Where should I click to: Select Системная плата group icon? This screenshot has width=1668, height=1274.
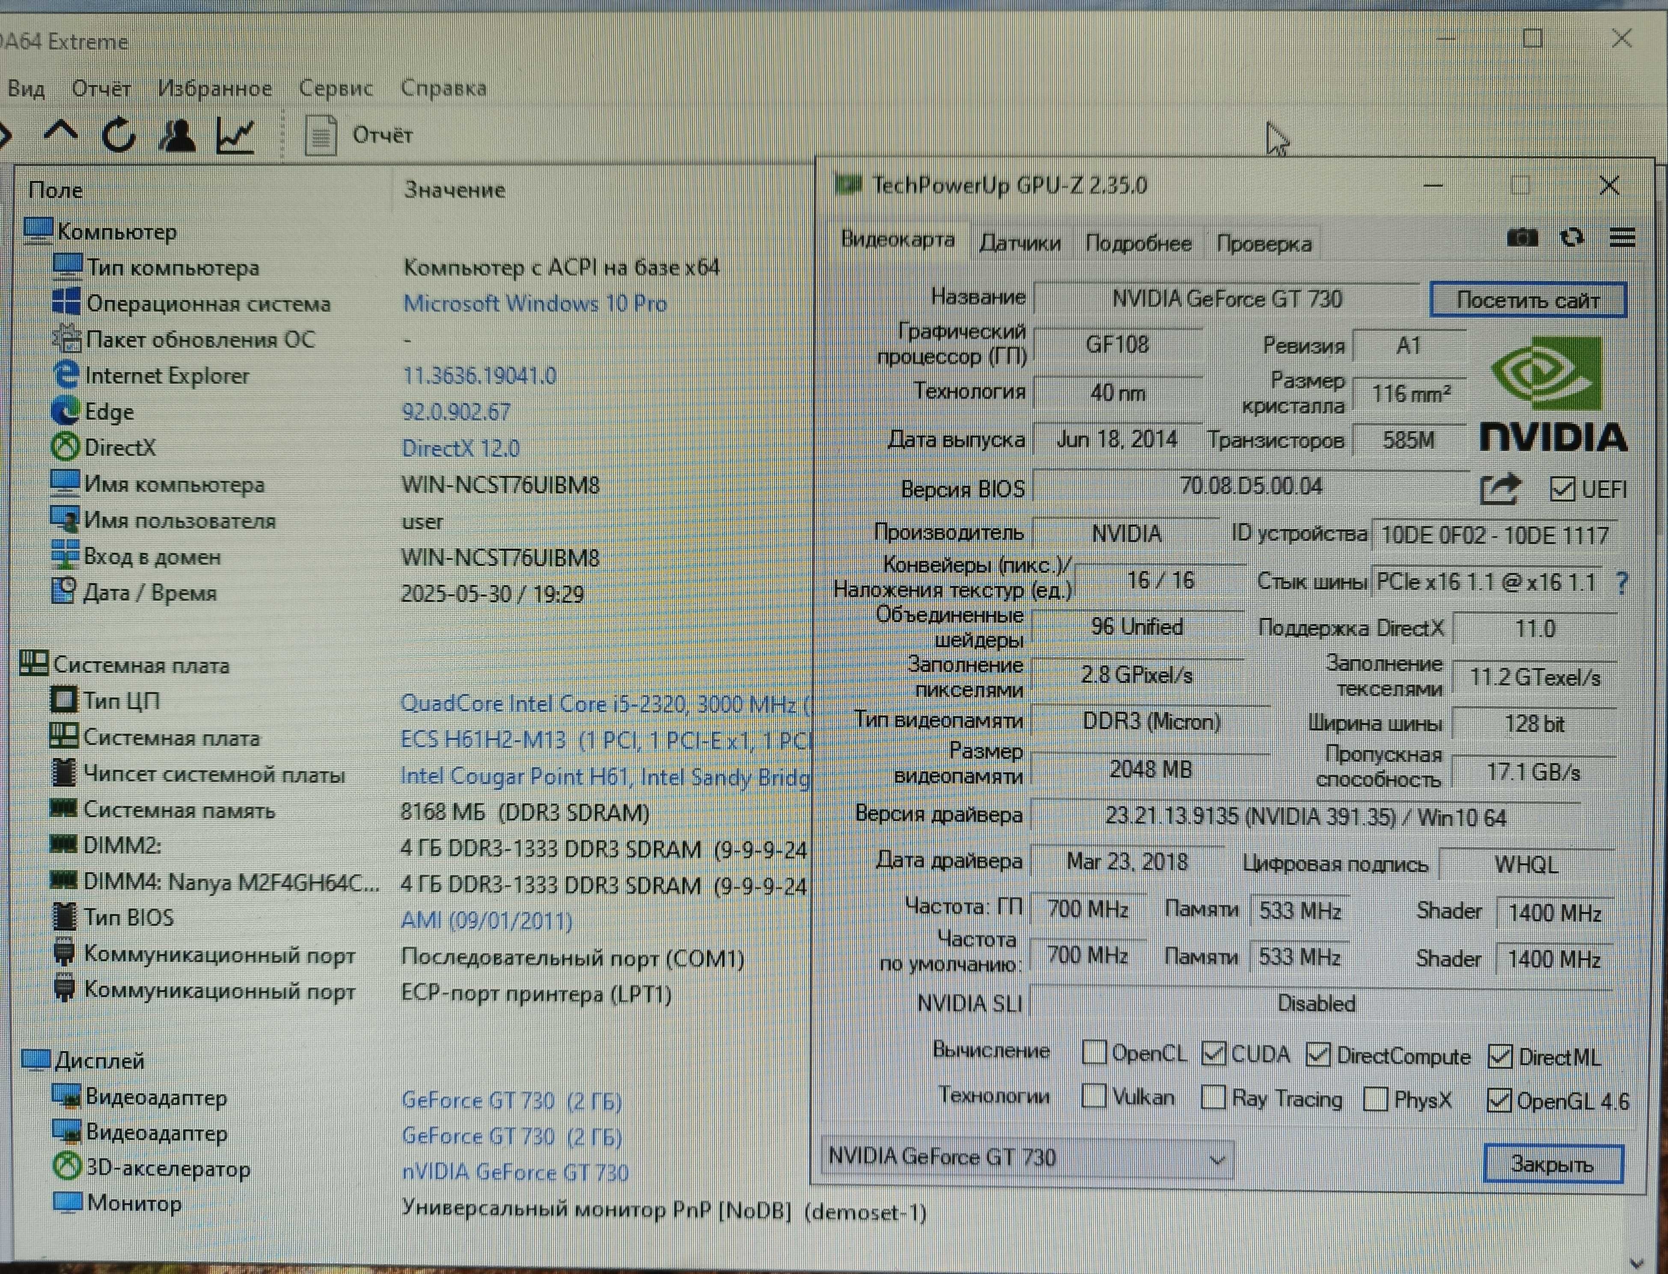click(33, 664)
